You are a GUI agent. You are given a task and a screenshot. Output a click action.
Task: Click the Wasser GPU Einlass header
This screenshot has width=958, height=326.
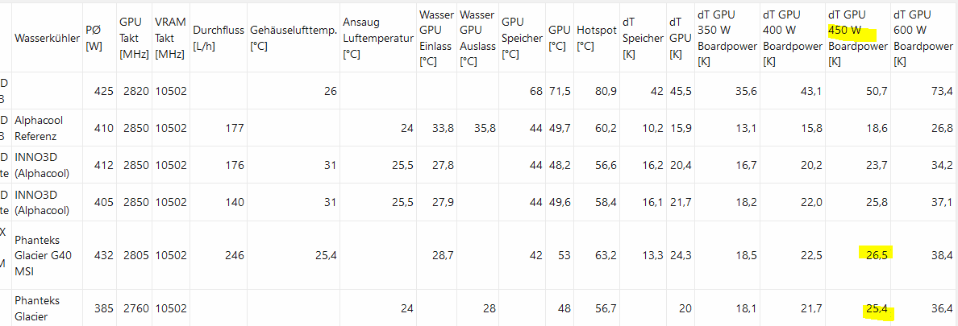(436, 38)
